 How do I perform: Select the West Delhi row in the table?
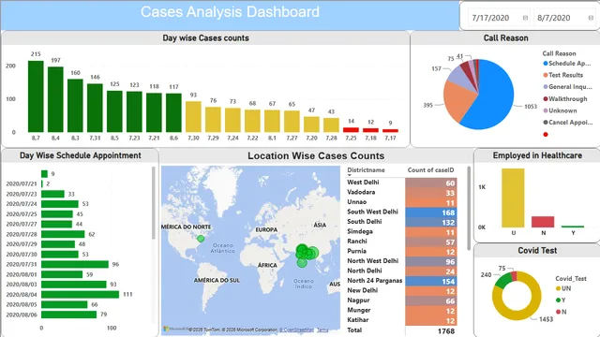(402, 183)
